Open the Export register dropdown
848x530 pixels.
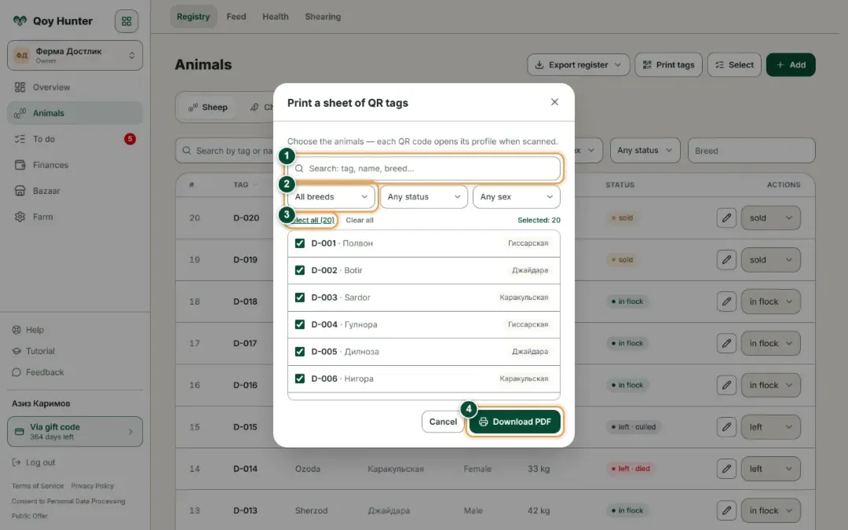pyautogui.click(x=578, y=65)
